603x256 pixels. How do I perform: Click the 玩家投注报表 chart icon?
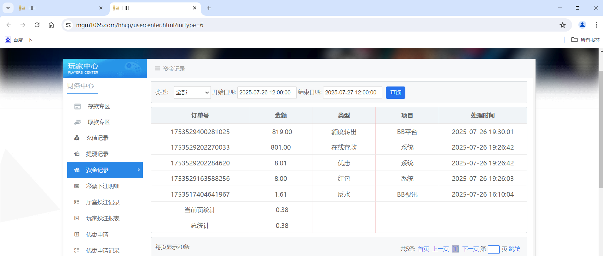click(77, 218)
